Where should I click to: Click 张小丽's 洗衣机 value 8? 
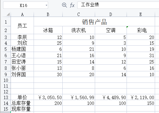click(79, 68)
